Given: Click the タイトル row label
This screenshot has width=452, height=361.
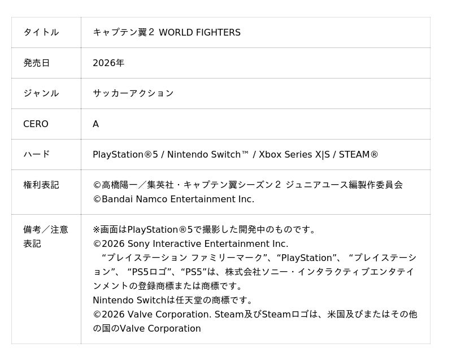Looking at the screenshot, I should pos(41,33).
